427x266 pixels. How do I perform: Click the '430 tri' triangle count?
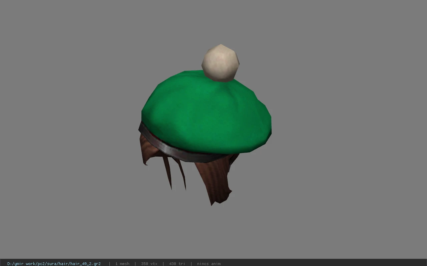pyautogui.click(x=177, y=264)
